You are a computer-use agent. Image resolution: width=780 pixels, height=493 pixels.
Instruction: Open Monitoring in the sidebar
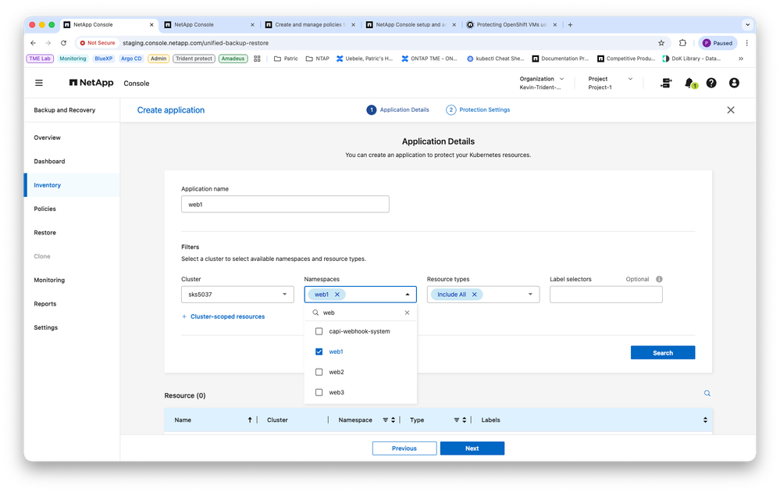[49, 280]
